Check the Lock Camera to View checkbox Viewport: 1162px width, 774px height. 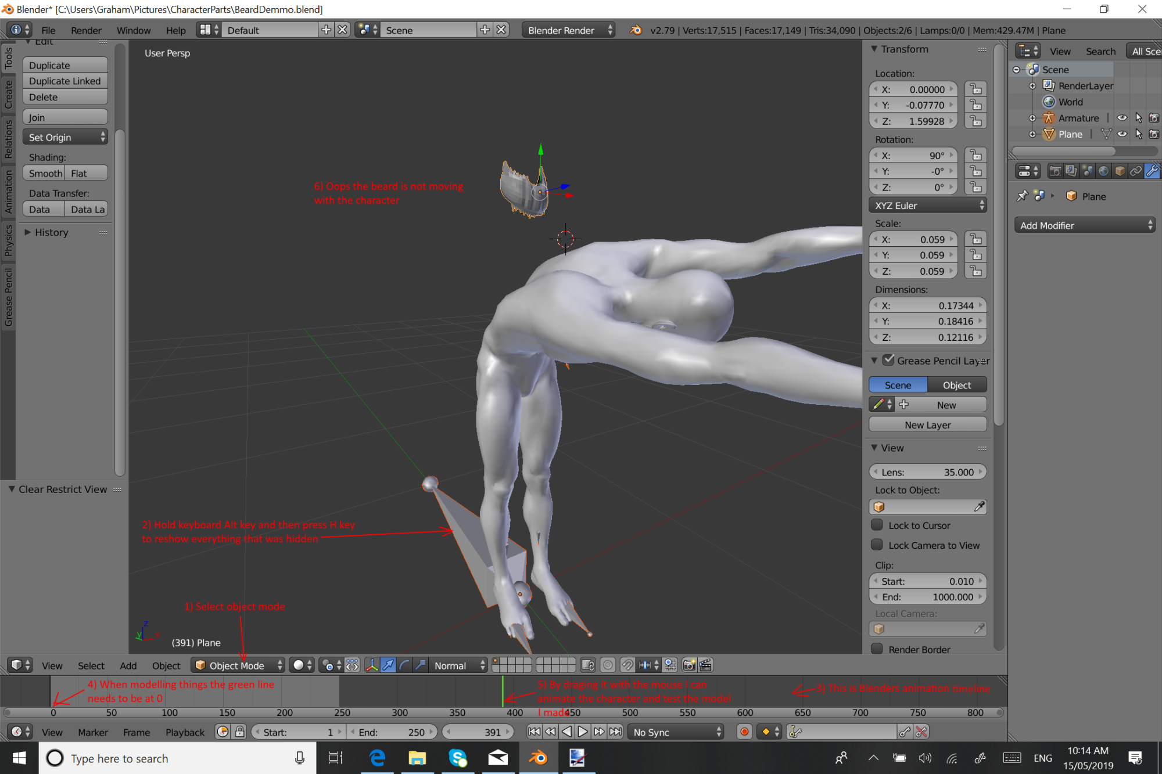877,545
